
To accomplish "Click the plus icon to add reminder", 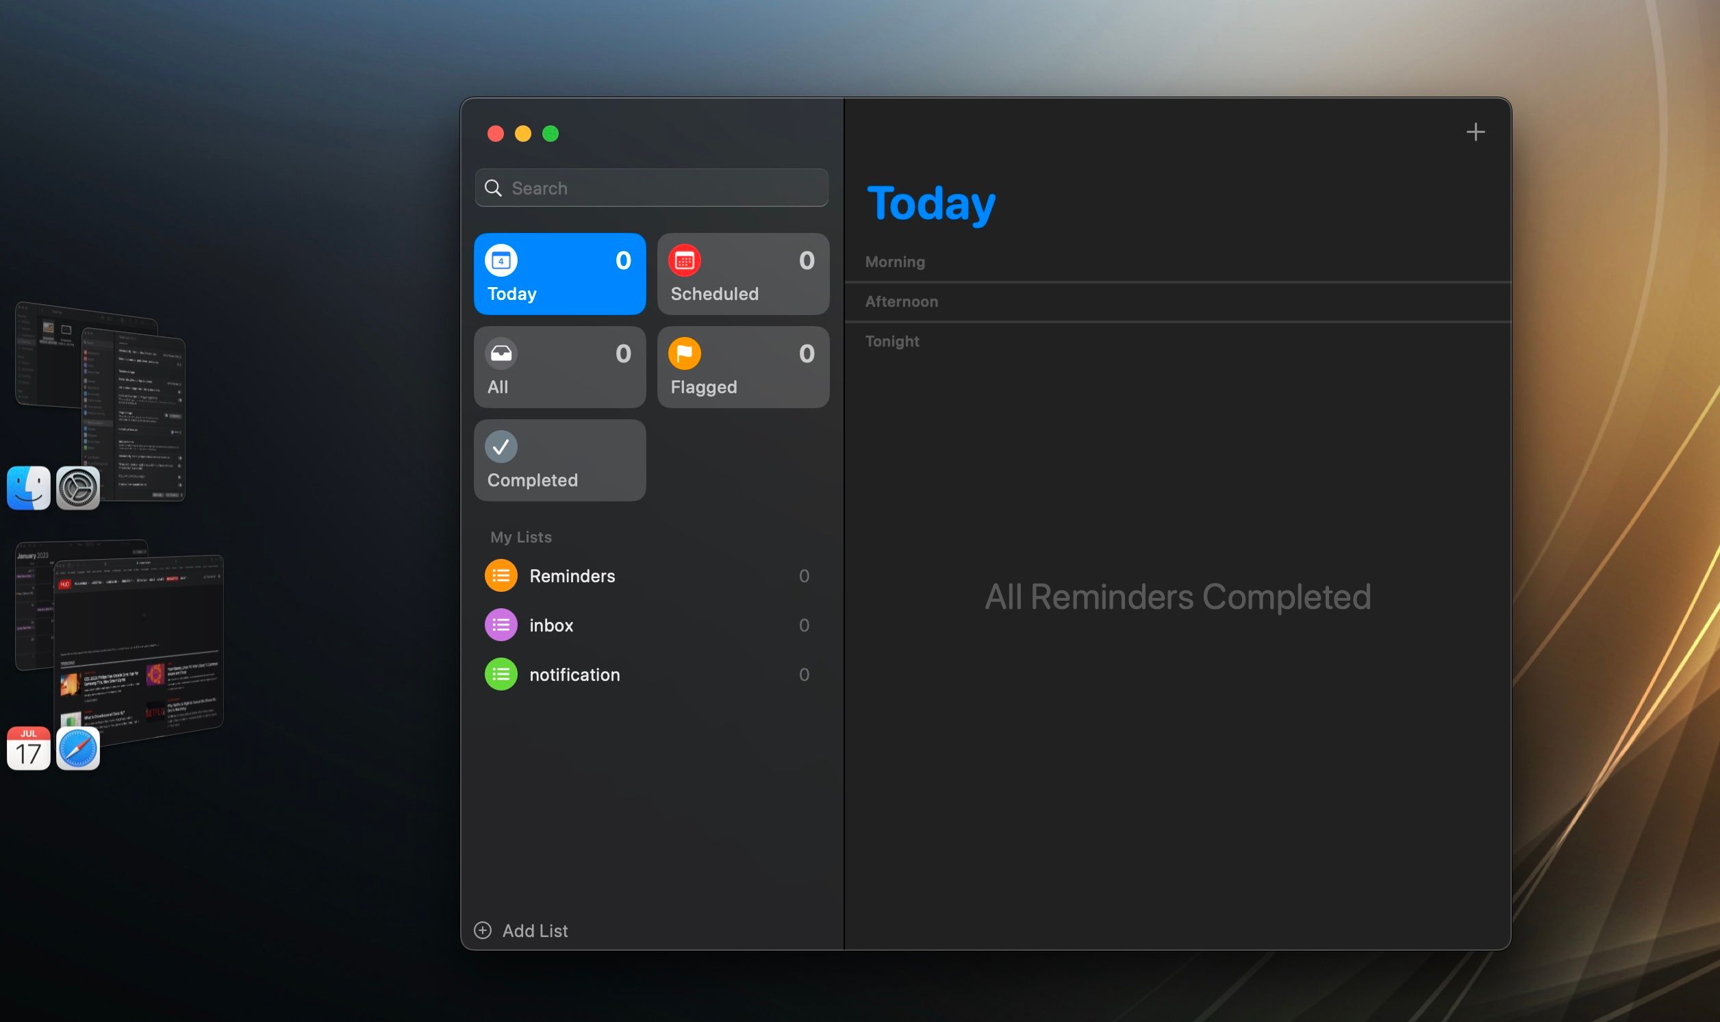I will (1474, 132).
